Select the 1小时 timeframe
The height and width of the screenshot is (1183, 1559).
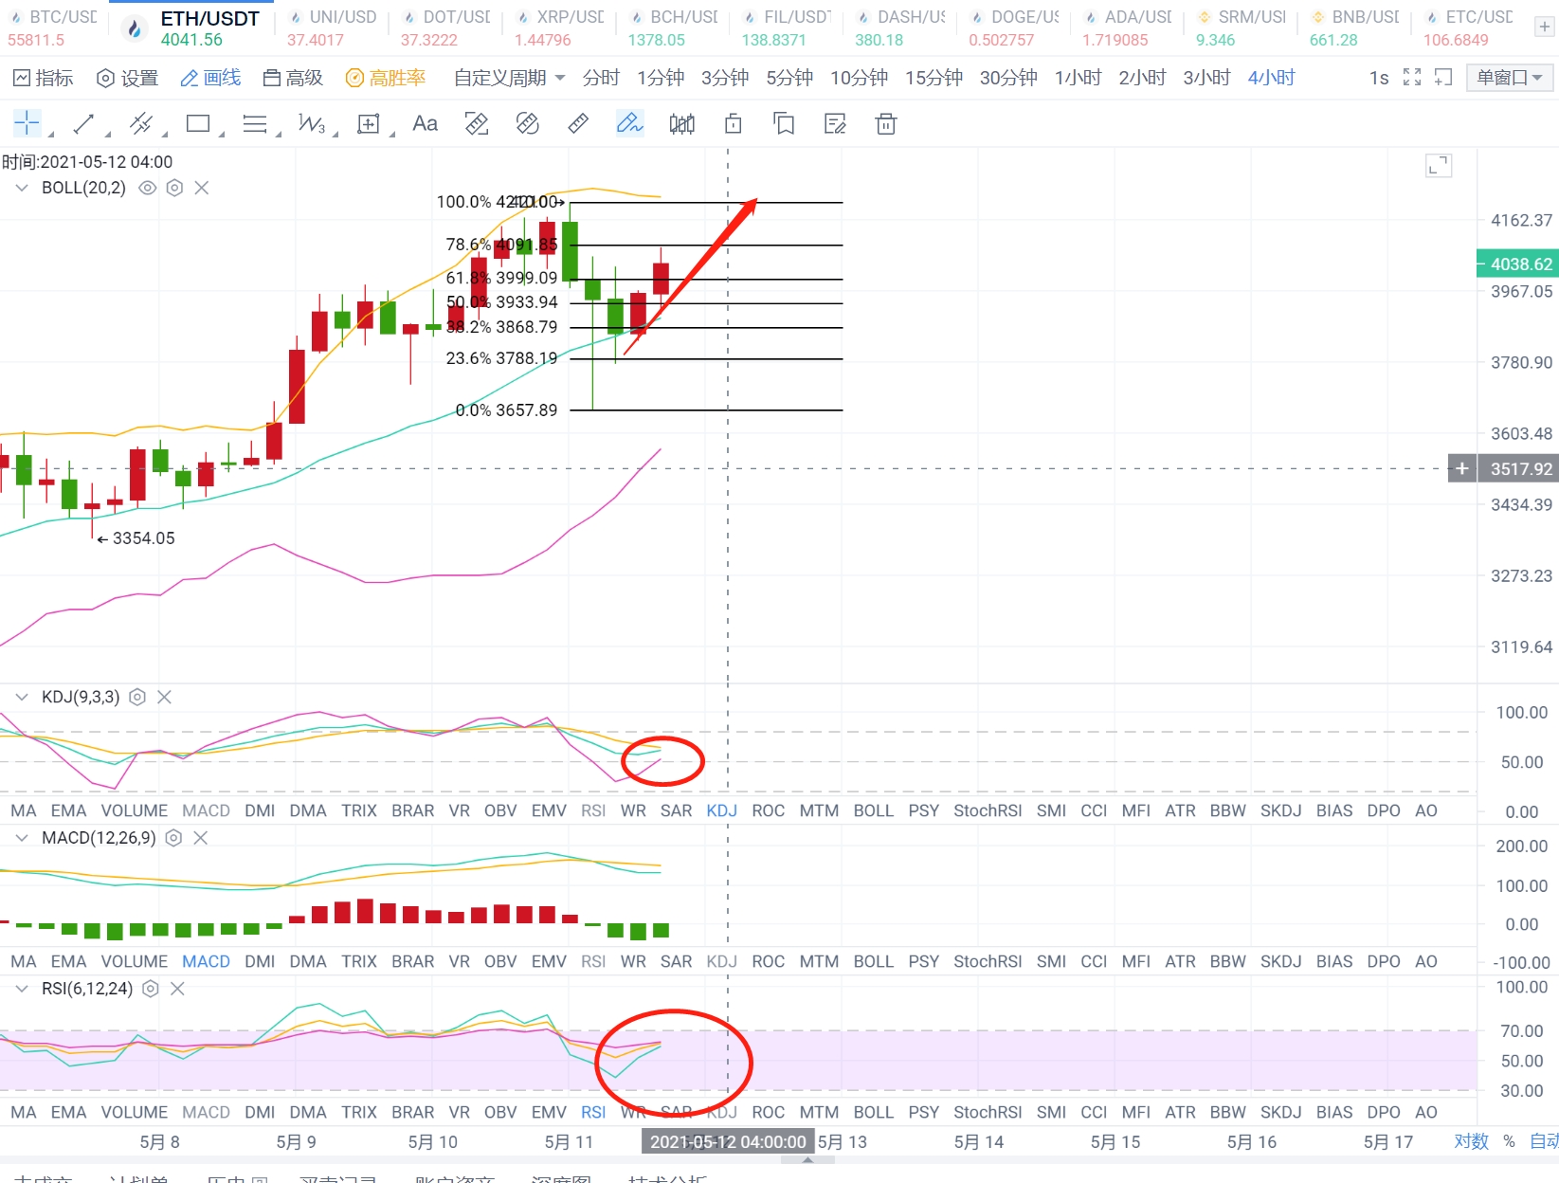1078,78
